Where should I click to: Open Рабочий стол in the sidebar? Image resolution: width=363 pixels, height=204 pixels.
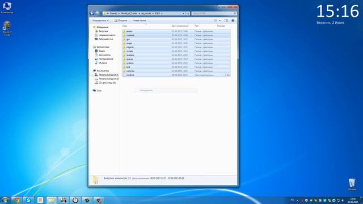coord(104,39)
